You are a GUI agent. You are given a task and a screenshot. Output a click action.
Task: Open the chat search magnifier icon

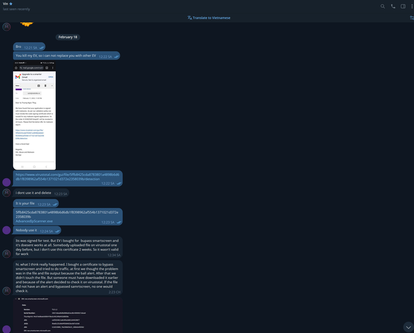point(382,6)
